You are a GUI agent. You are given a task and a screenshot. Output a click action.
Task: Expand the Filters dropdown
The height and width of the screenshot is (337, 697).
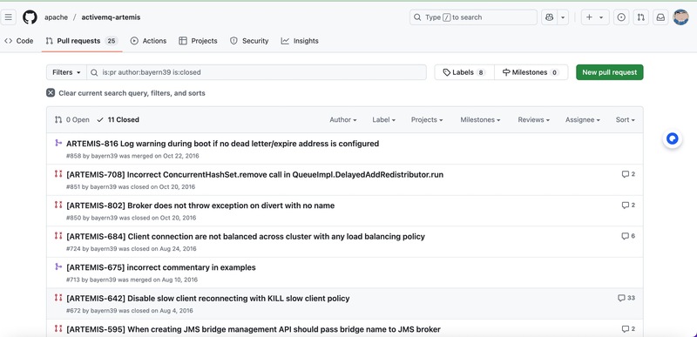(67, 72)
